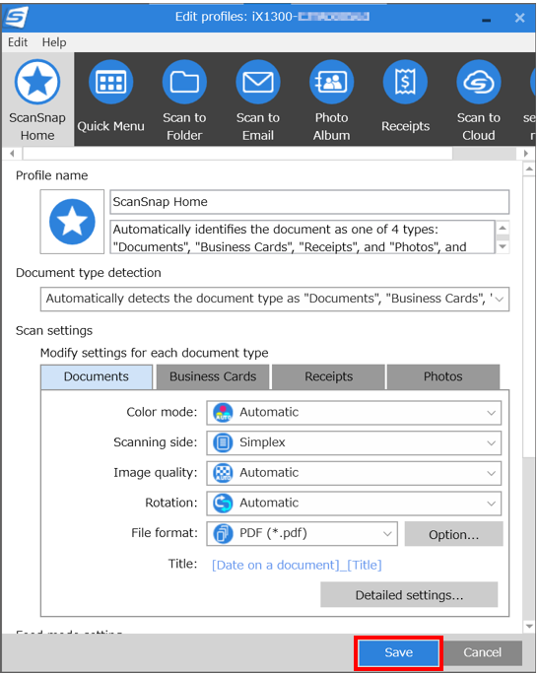Click the profile list horizontal scrollbar thumb
Image resolution: width=539 pixels, height=675 pixels.
tap(237, 154)
